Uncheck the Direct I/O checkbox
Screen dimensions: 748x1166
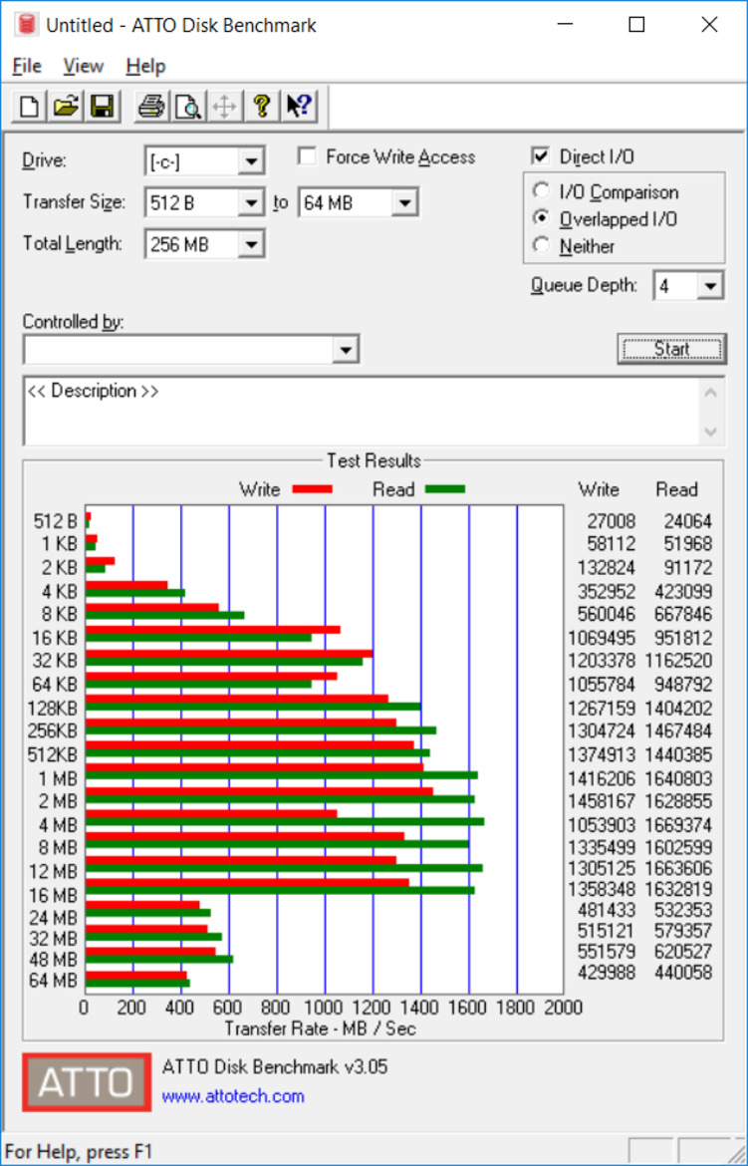[x=541, y=156]
